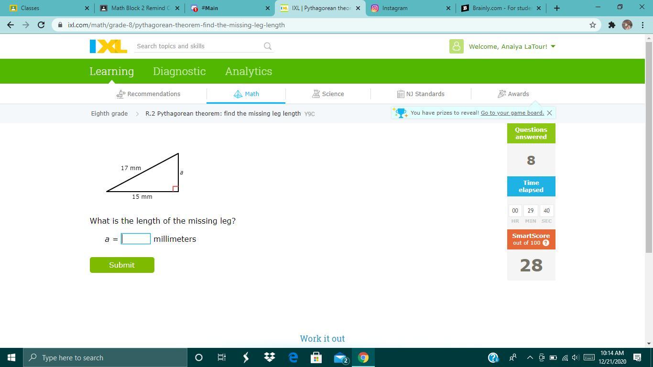Switch to the Diagnostic tab

(179, 71)
